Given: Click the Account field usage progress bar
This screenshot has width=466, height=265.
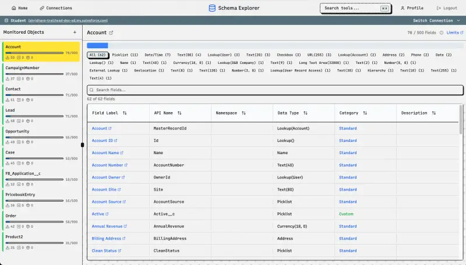Looking at the screenshot, I should 275,46.
